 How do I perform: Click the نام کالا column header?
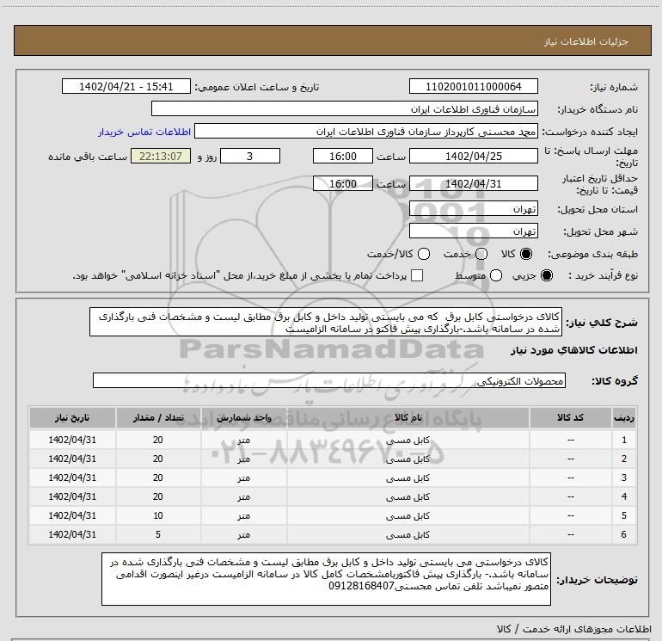click(408, 418)
